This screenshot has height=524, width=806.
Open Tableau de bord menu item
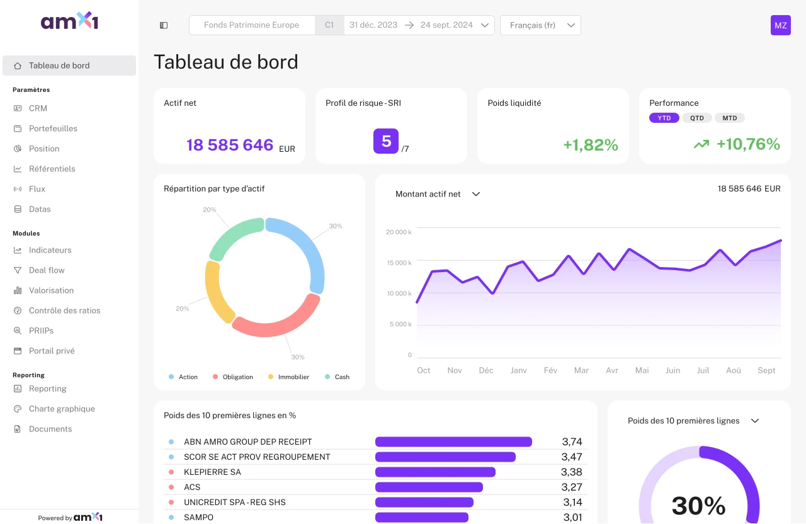pyautogui.click(x=69, y=65)
